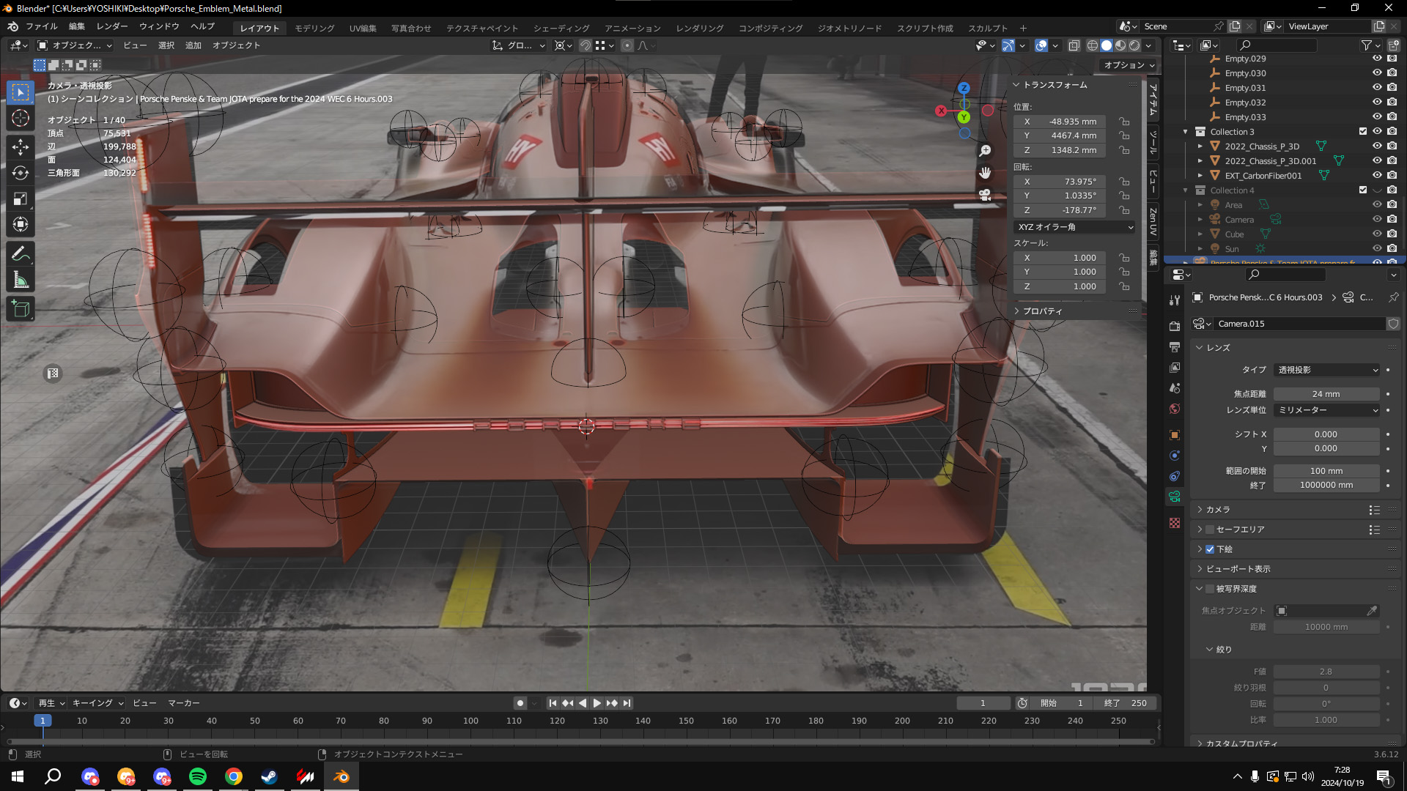The width and height of the screenshot is (1407, 791).
Task: Open the World properties tab
Action: coord(1175,409)
